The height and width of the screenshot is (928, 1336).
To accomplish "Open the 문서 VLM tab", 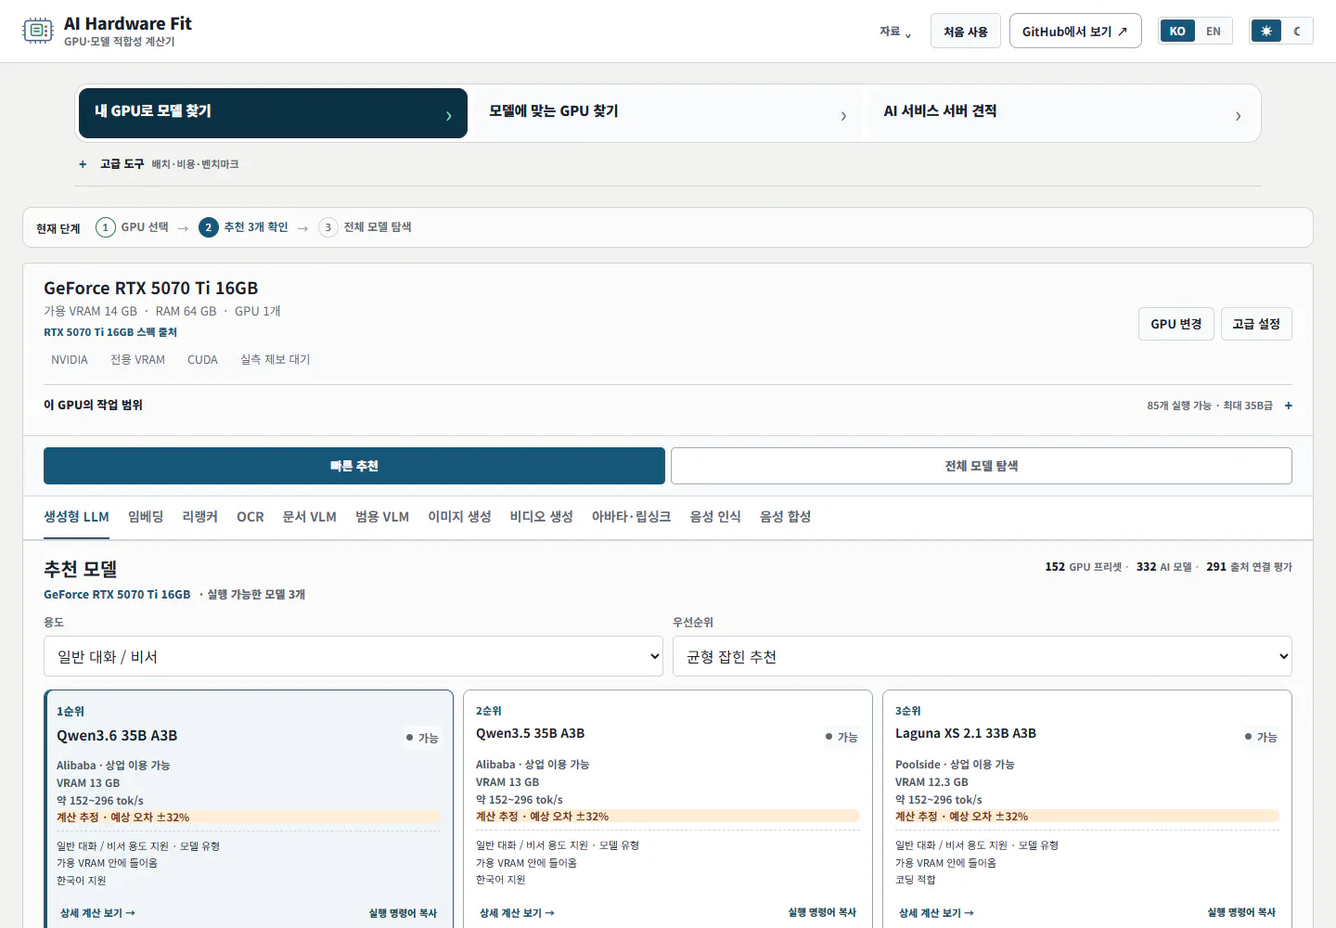I will click(310, 517).
